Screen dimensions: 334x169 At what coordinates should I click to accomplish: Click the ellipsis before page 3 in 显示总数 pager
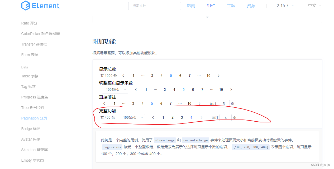(x=143, y=76)
